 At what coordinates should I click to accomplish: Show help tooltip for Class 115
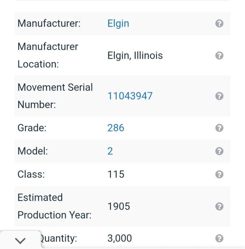point(219,174)
